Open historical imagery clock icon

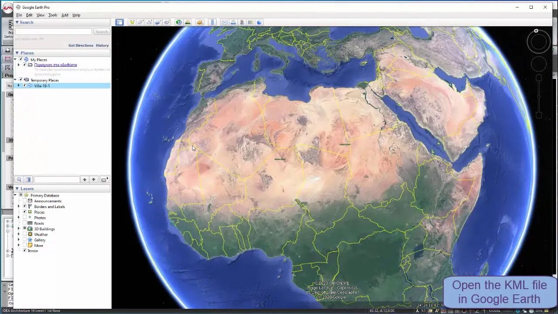179,22
